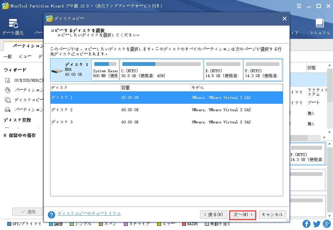Open the Twitter bird icon
The height and width of the screenshot is (230, 333).
(x=317, y=224)
